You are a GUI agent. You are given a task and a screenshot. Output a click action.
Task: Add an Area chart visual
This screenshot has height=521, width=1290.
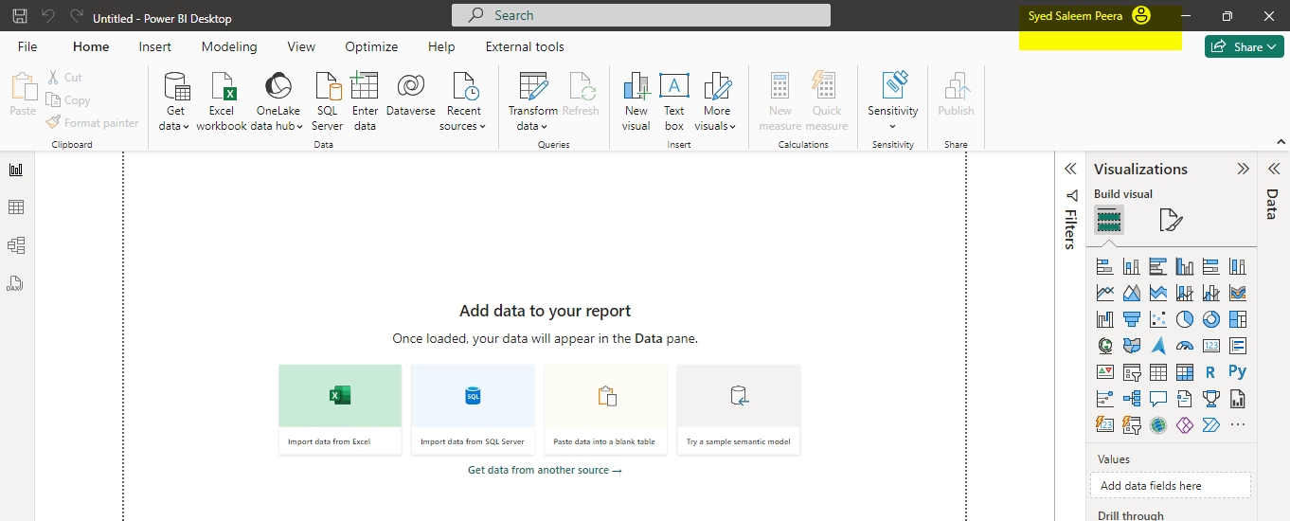click(1131, 293)
